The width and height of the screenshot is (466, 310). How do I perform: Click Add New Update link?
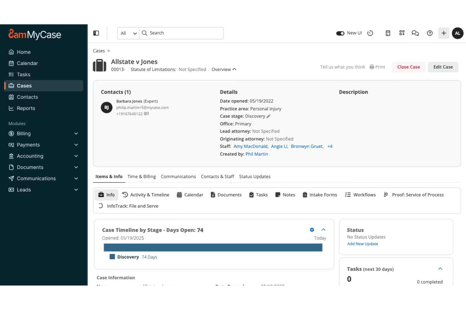point(362,244)
